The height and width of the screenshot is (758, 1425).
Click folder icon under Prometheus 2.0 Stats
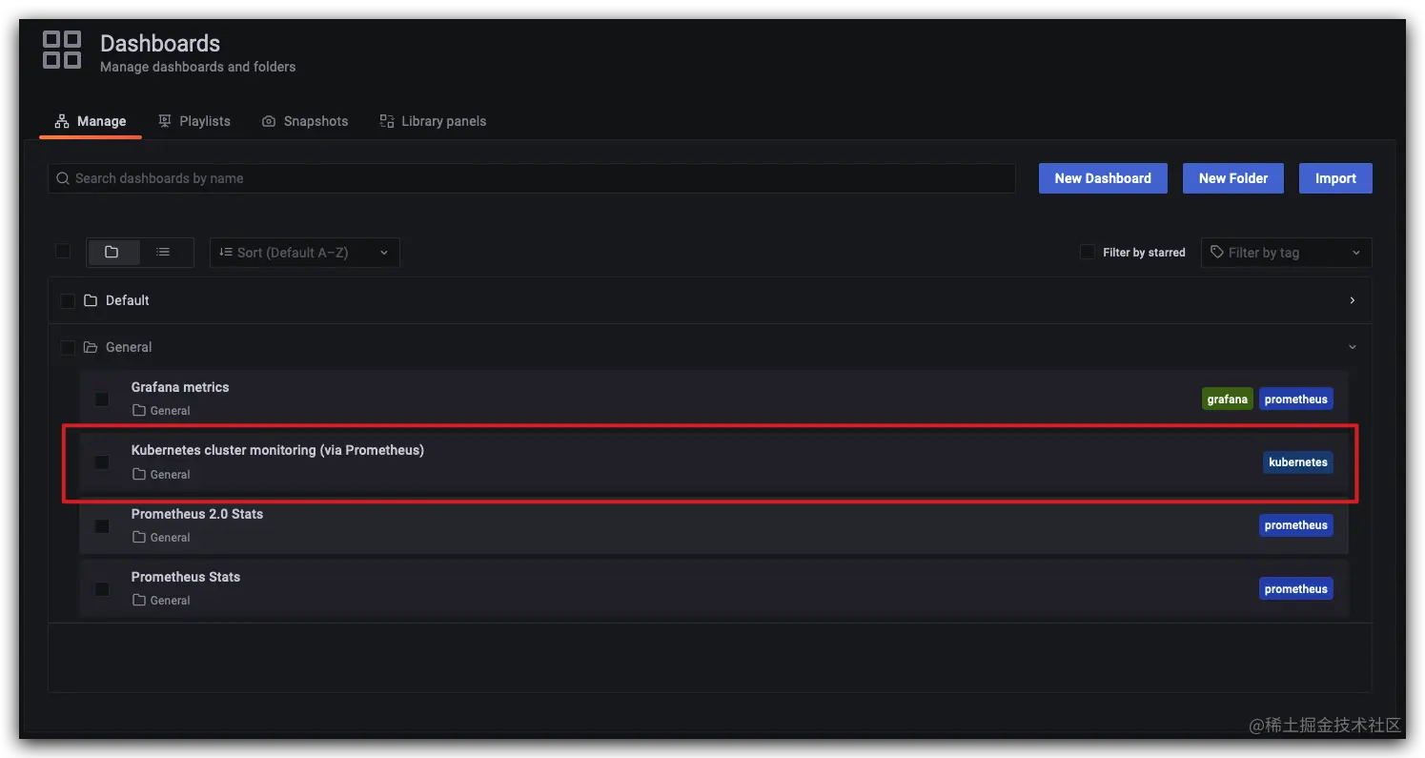pyautogui.click(x=139, y=538)
